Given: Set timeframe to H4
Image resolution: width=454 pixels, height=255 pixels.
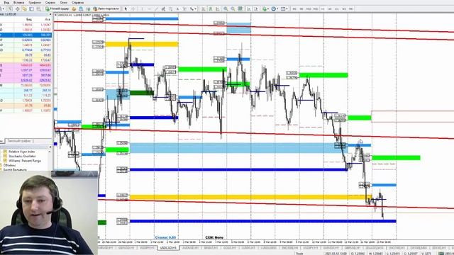Looking at the screenshot, I should [330, 9].
